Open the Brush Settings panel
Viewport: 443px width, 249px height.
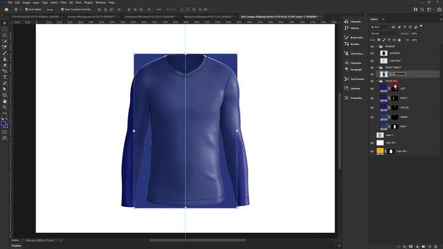pos(354,37)
